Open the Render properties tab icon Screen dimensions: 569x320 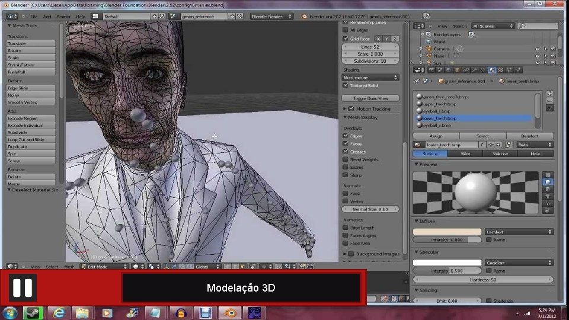(431, 70)
